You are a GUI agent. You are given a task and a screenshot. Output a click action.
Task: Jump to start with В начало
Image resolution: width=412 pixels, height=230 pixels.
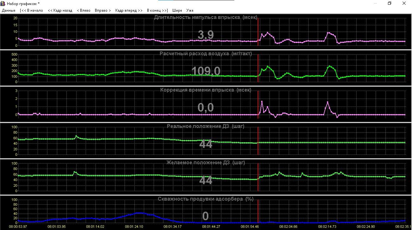point(31,10)
